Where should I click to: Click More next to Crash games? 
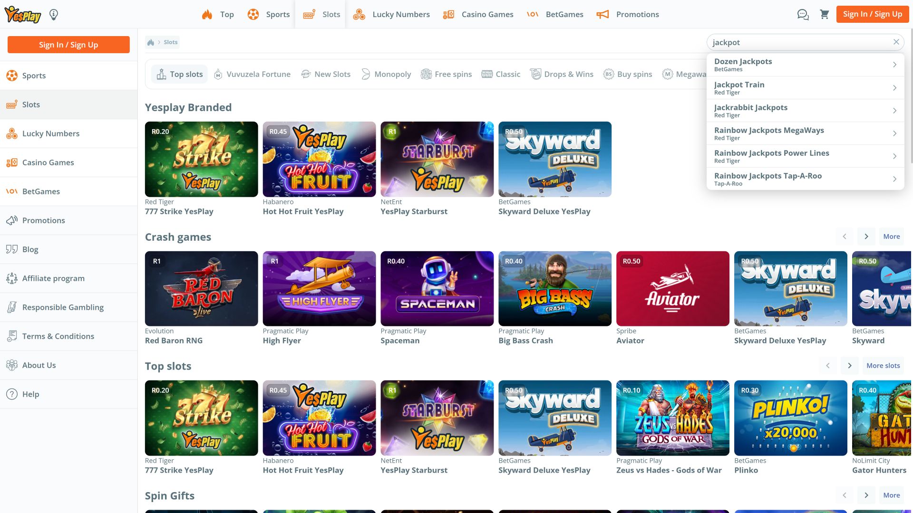[892, 237]
